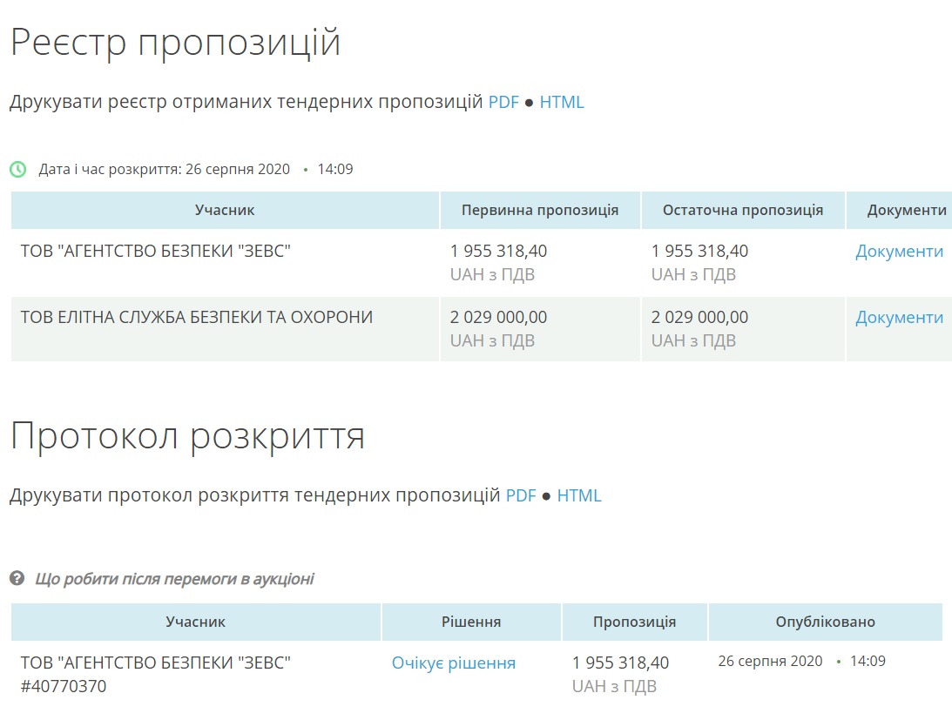Select participant code #40770370
Image resolution: width=952 pixels, height=720 pixels.
(63, 687)
